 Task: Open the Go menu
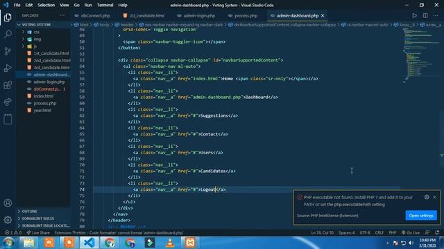[76, 5]
